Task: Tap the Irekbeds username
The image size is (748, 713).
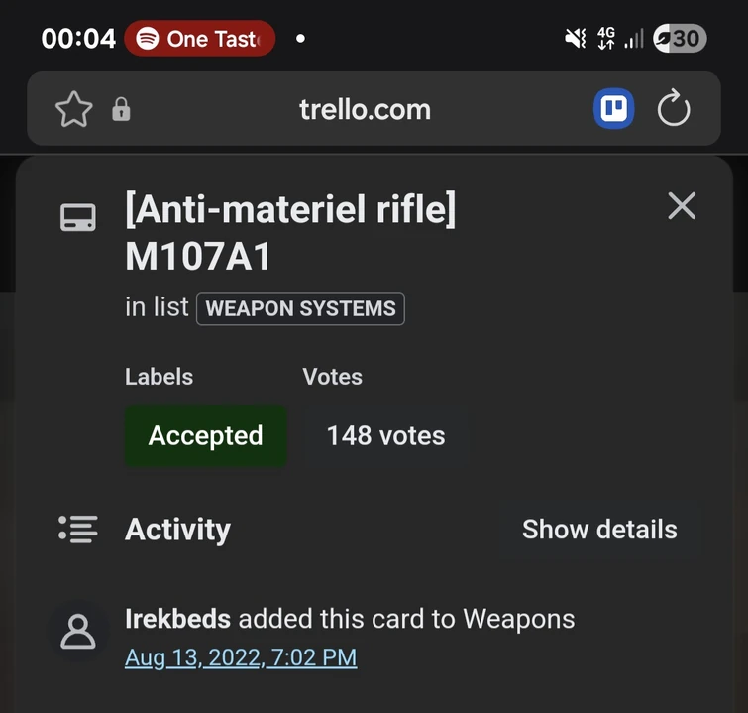Action: click(178, 619)
